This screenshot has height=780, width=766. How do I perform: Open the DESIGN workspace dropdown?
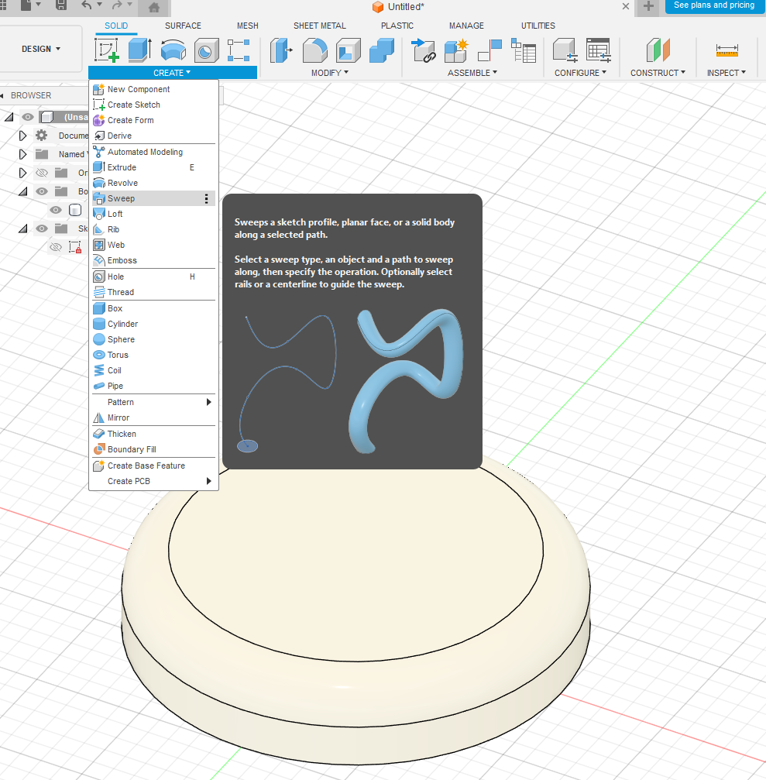(x=42, y=49)
